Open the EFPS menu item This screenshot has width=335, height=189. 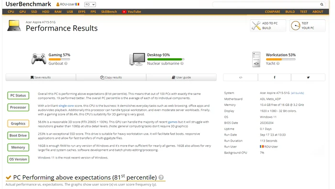pyautogui.click(x=82, y=12)
